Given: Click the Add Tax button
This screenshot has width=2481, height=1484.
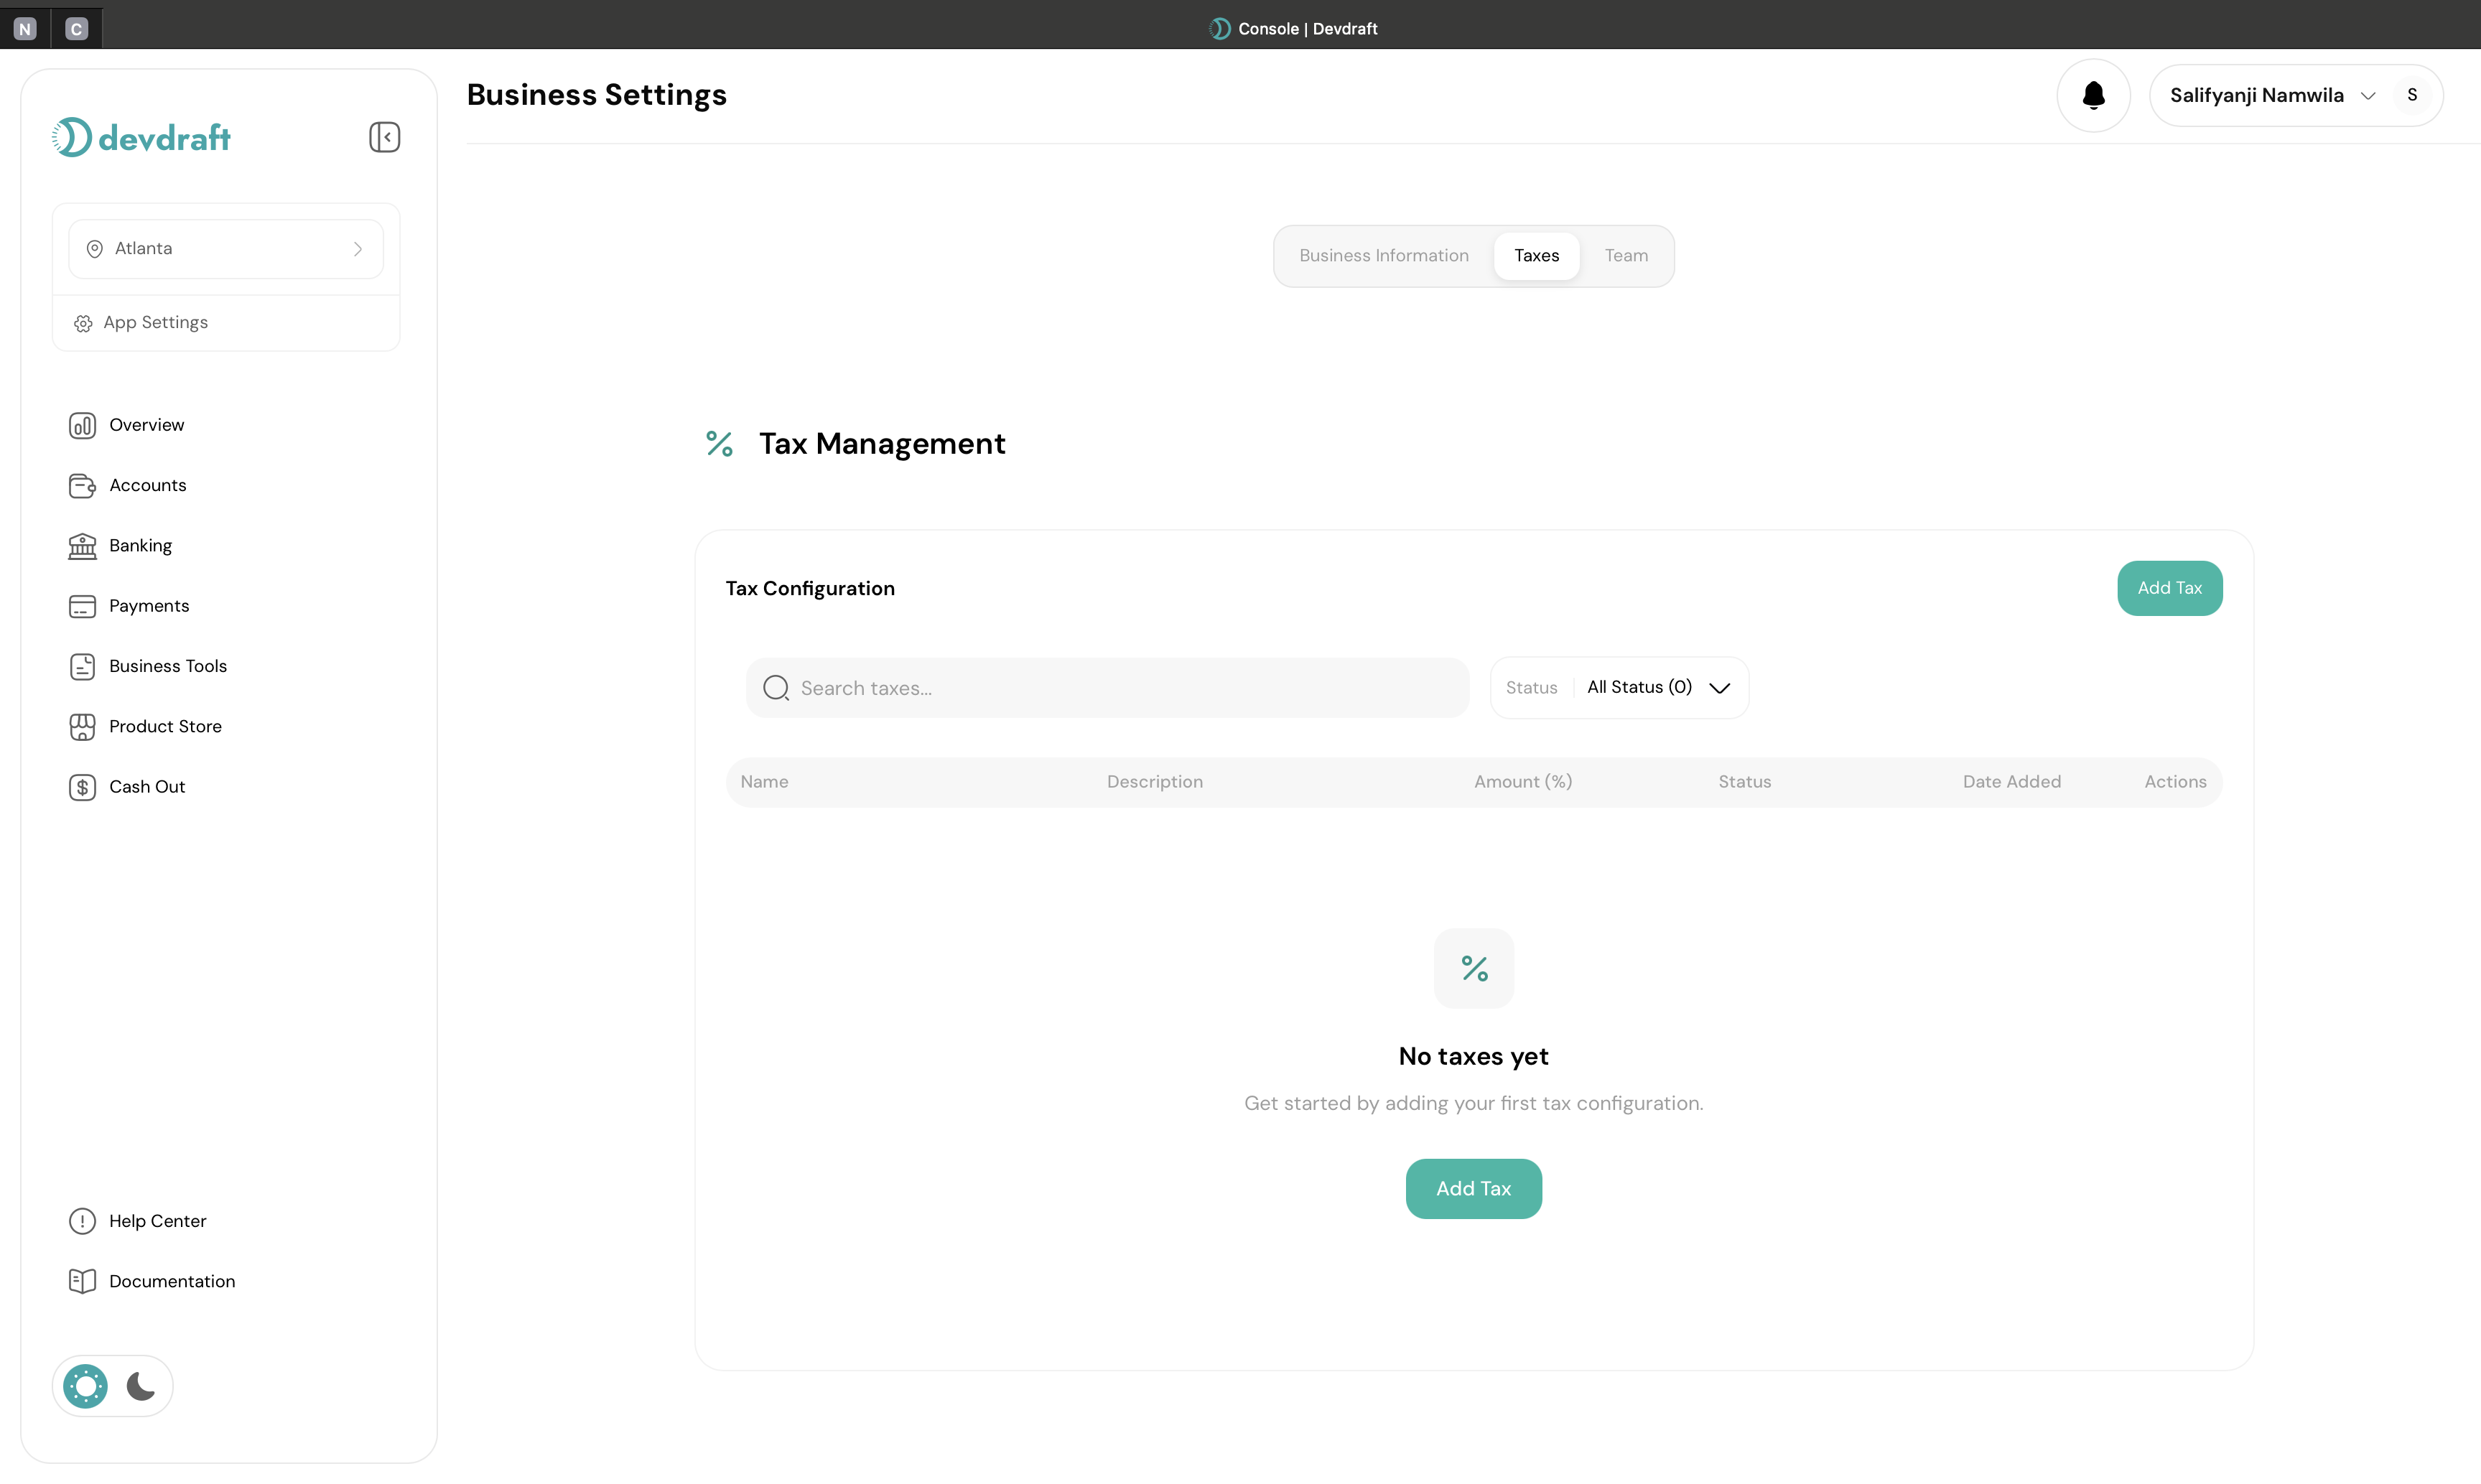Looking at the screenshot, I should (x=2169, y=588).
